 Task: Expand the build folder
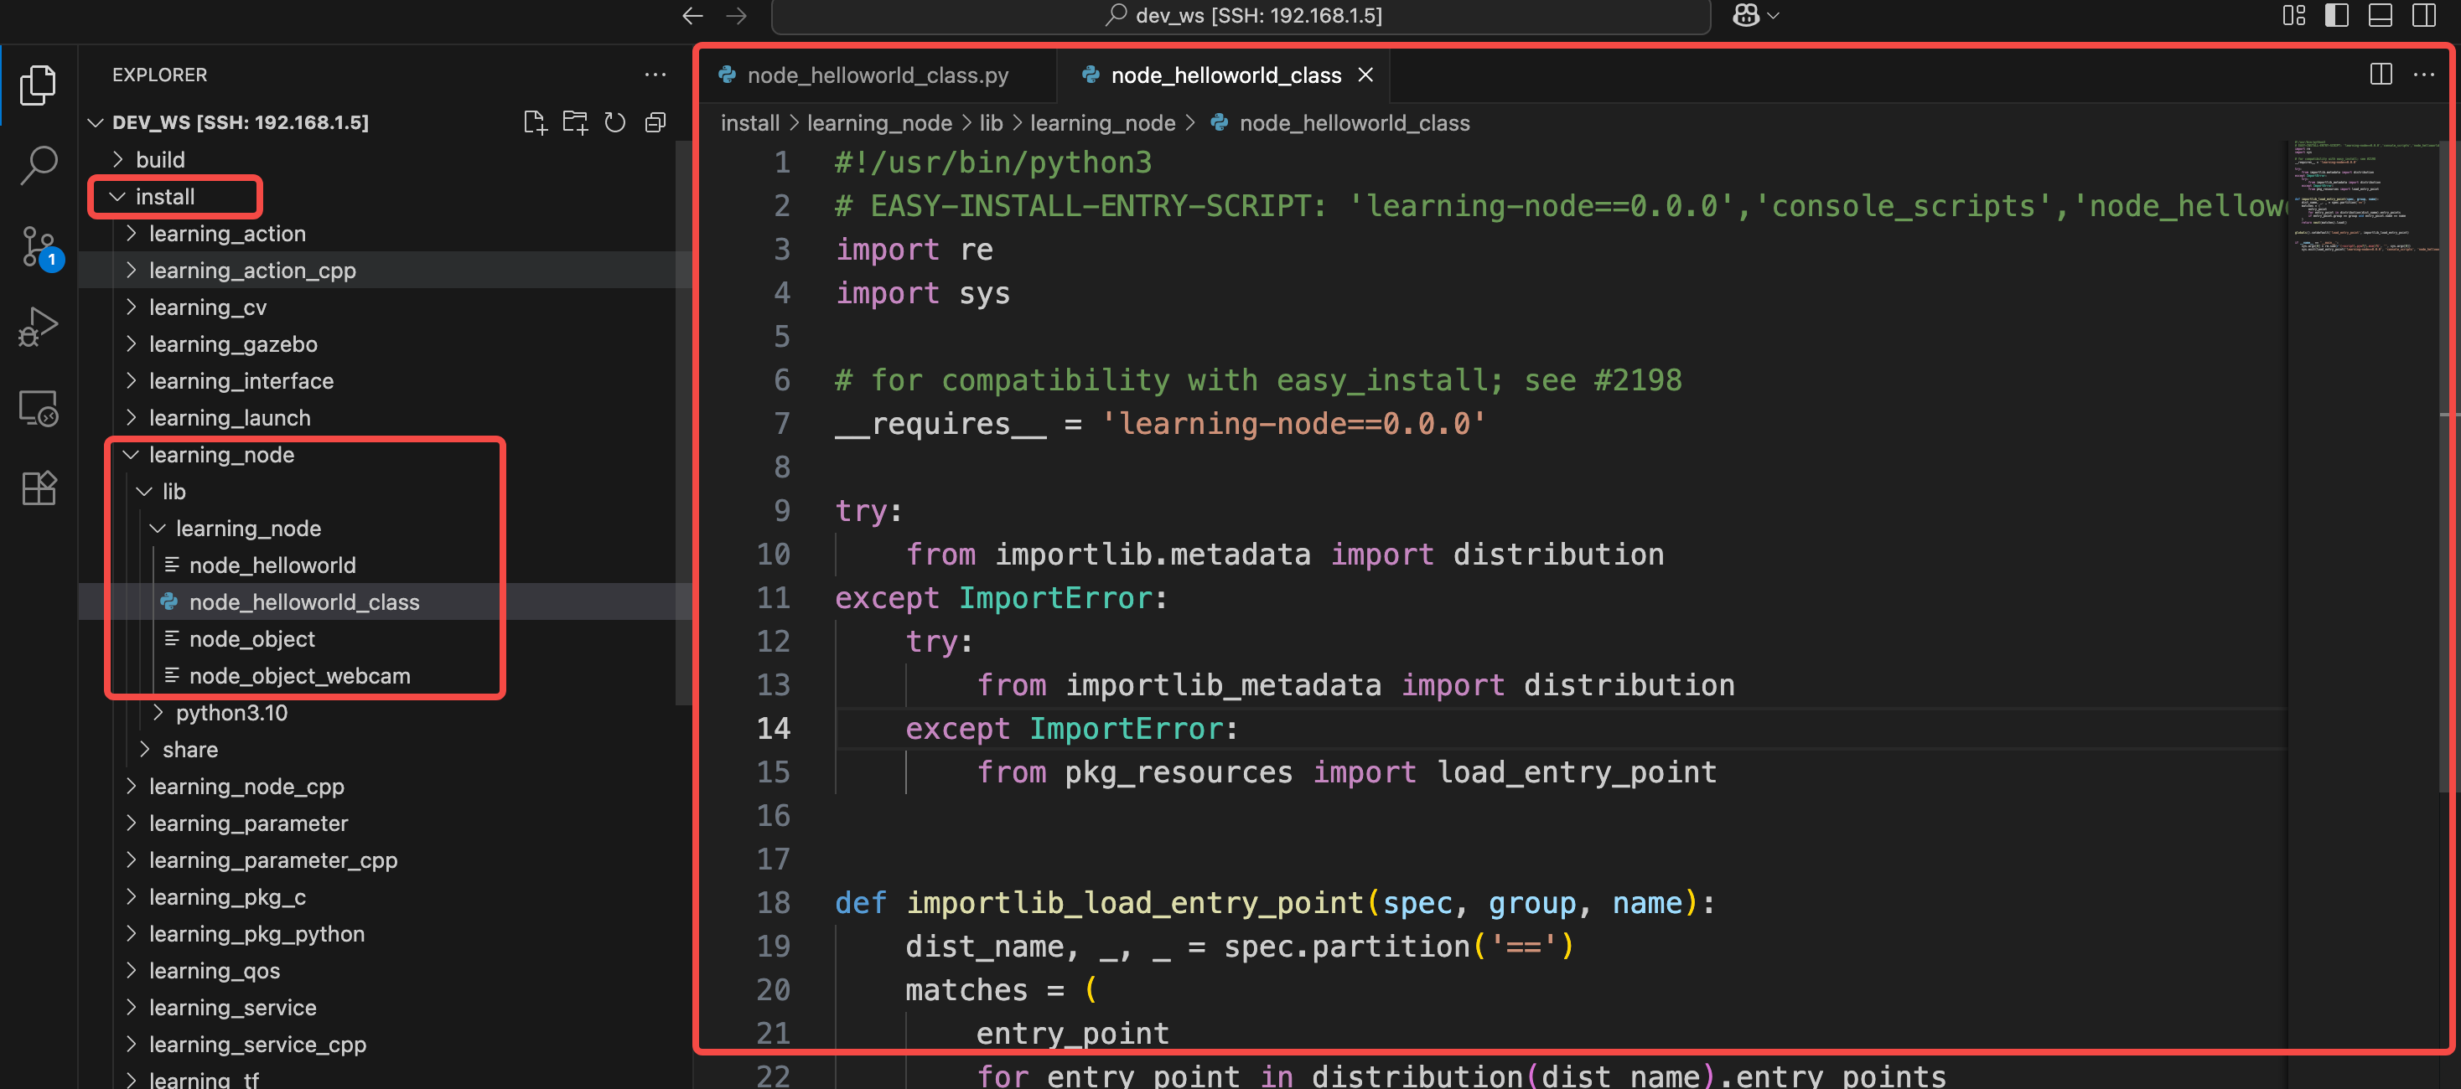click(158, 159)
